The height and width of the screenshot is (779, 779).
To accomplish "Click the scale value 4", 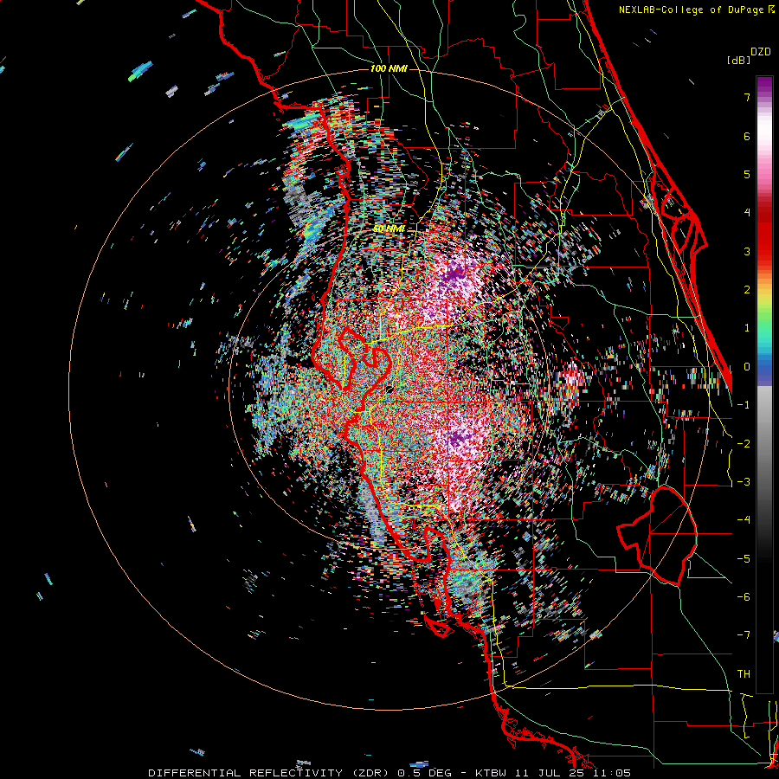I will click(747, 213).
